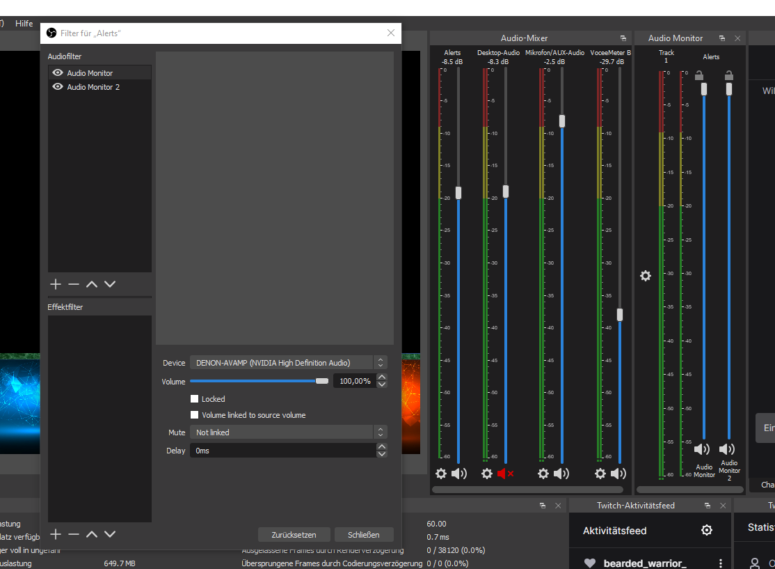775x569 pixels.
Task: Click the Zurücksetzen button
Action: pyautogui.click(x=294, y=535)
